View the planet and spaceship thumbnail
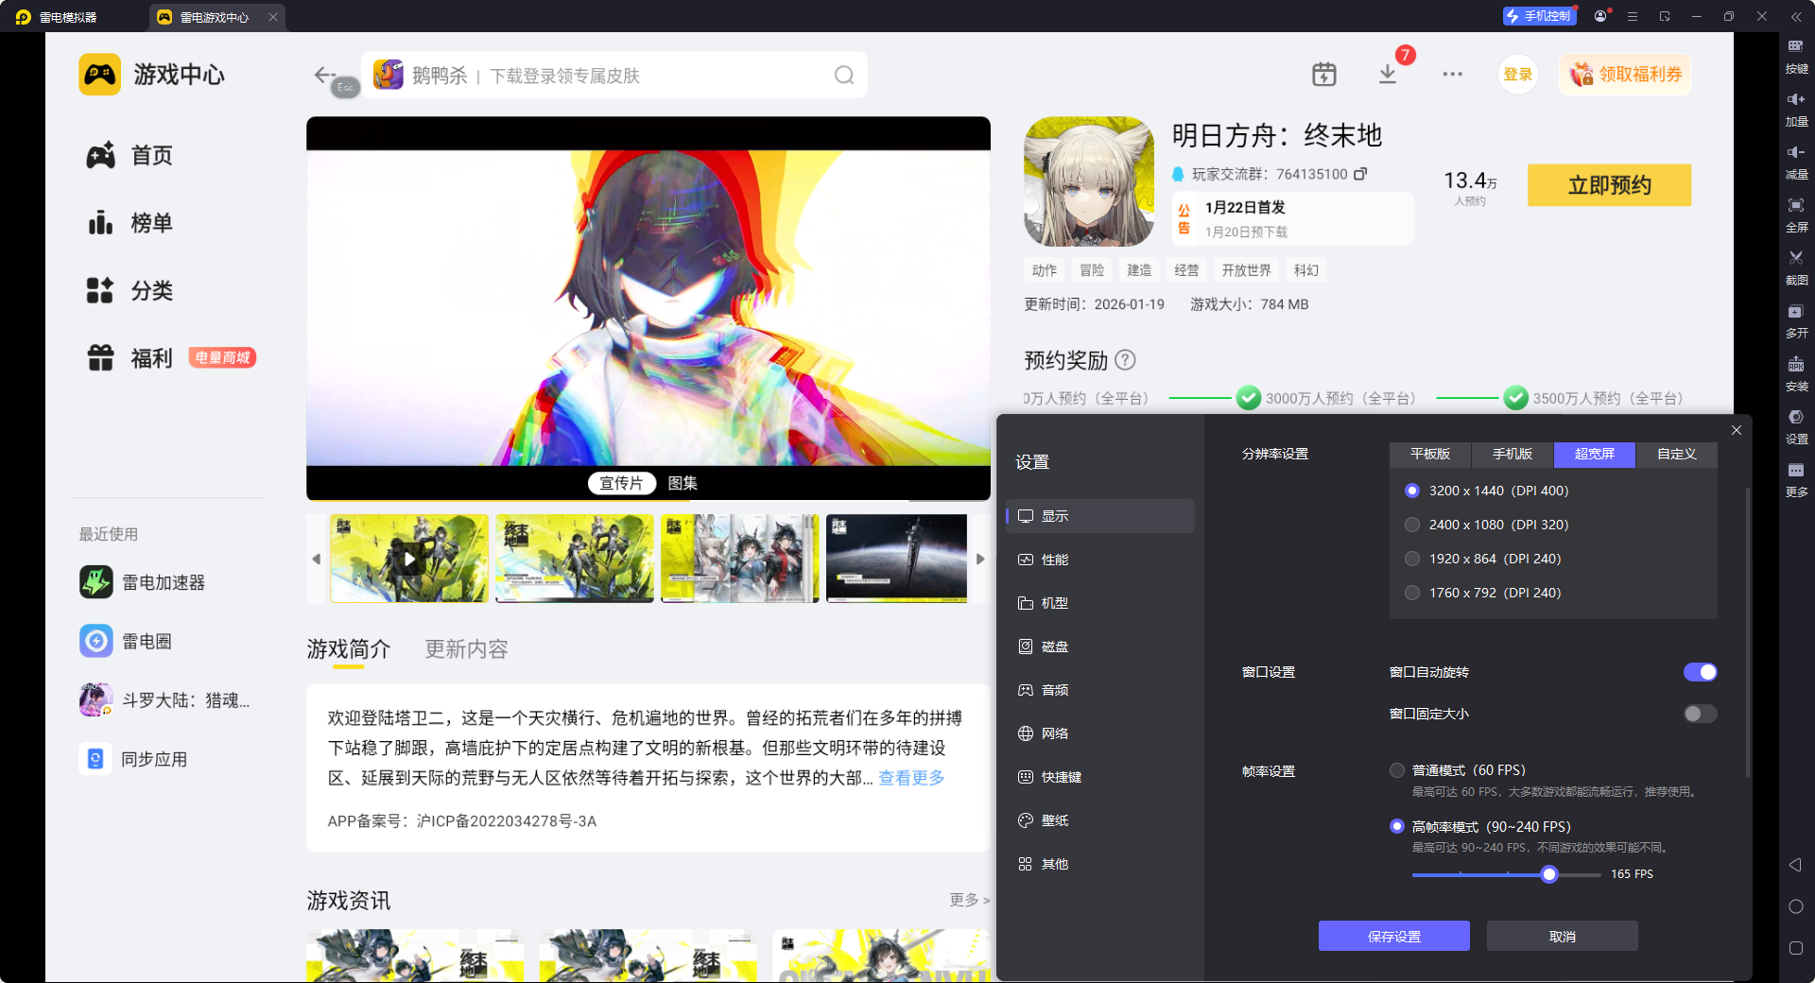The height and width of the screenshot is (983, 1815). click(x=897, y=559)
